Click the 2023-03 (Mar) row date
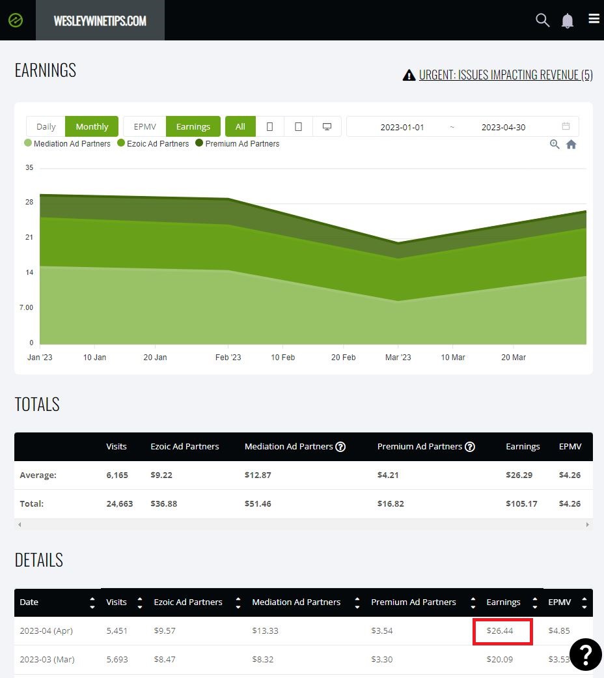604x678 pixels. (47, 660)
